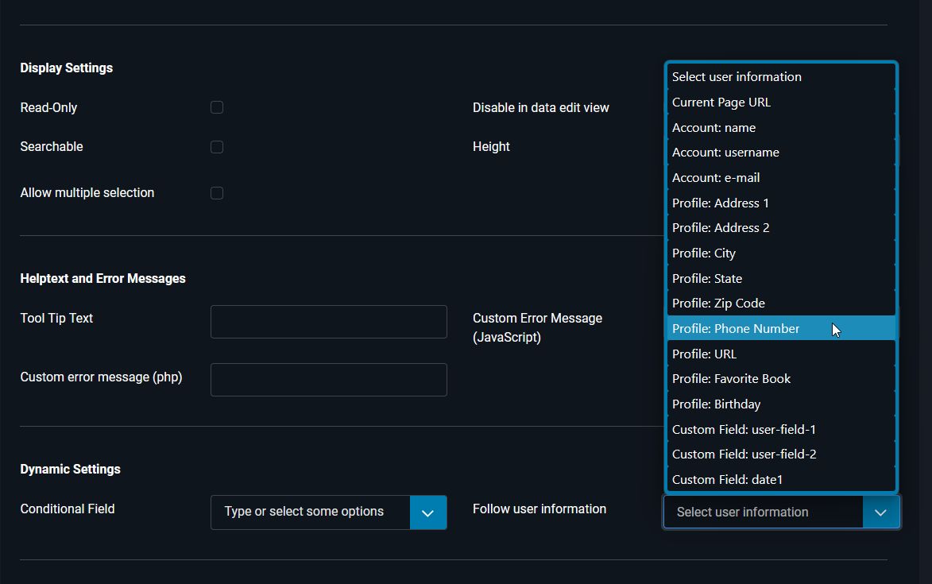Expand the "Follow user information" dropdown chevron
Image resolution: width=932 pixels, height=584 pixels.
(x=880, y=512)
